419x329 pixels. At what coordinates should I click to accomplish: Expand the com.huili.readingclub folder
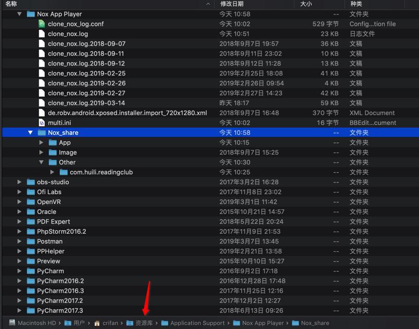pos(52,172)
